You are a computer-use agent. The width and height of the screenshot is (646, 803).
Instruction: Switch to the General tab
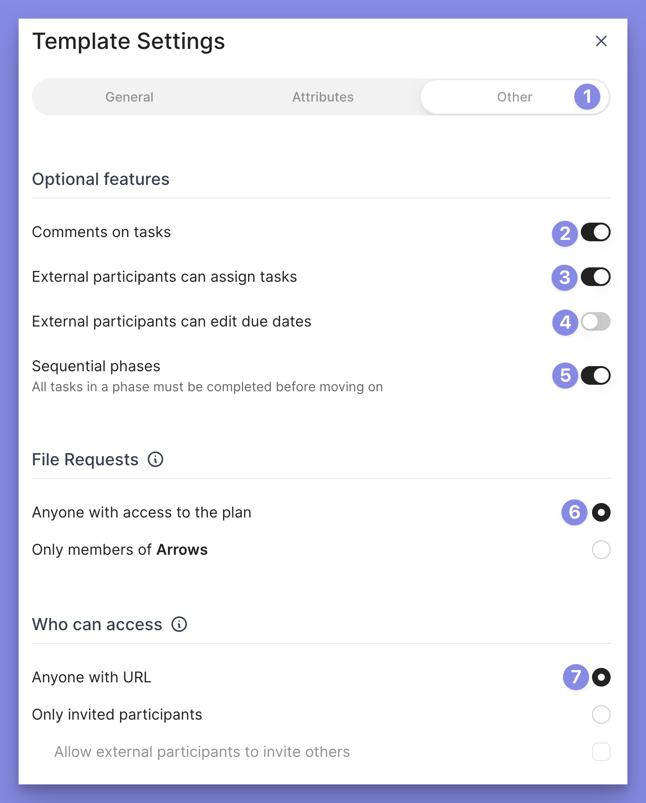point(129,97)
